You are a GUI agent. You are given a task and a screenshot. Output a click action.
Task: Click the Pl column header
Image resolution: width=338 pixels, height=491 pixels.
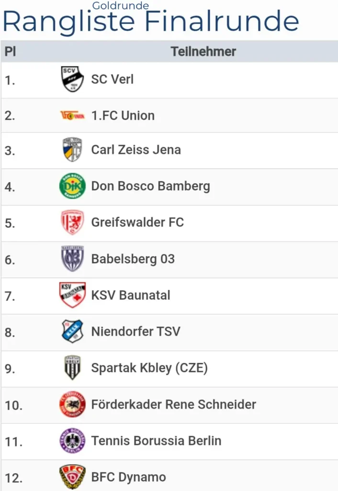pyautogui.click(x=11, y=51)
